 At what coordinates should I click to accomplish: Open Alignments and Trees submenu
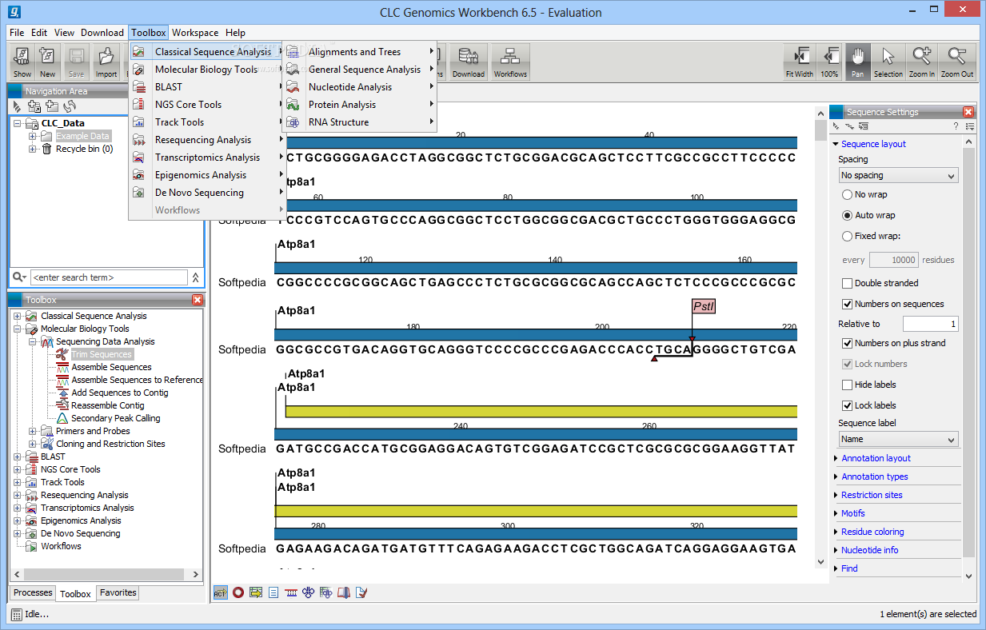click(360, 52)
